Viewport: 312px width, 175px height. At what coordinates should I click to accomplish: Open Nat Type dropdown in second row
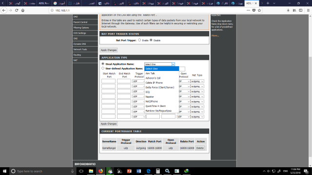coord(197,87)
